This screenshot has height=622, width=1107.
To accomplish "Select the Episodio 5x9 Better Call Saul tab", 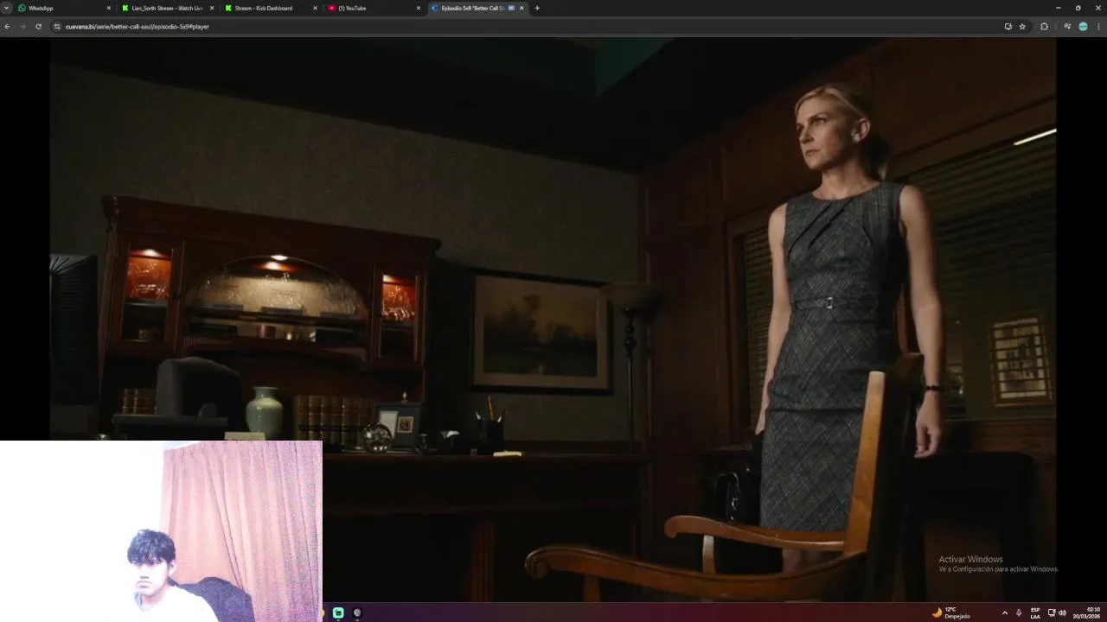I will (476, 8).
